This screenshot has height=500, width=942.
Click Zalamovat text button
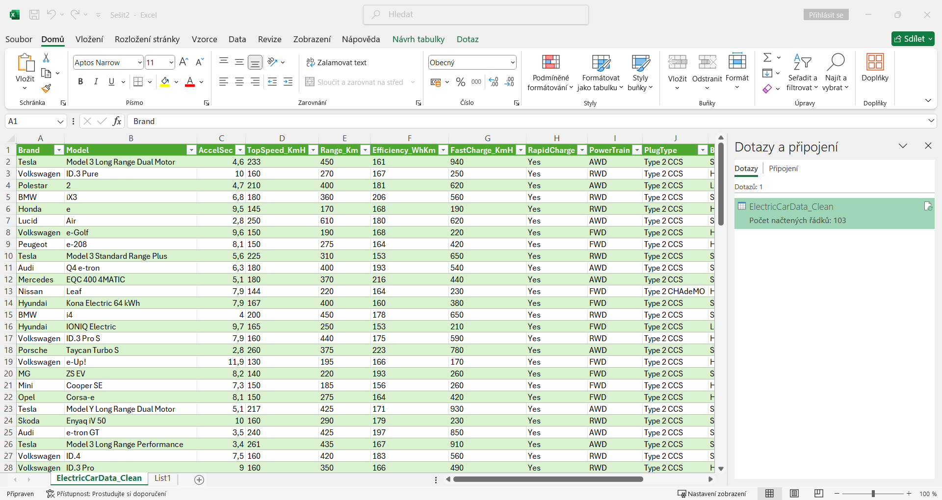point(337,62)
